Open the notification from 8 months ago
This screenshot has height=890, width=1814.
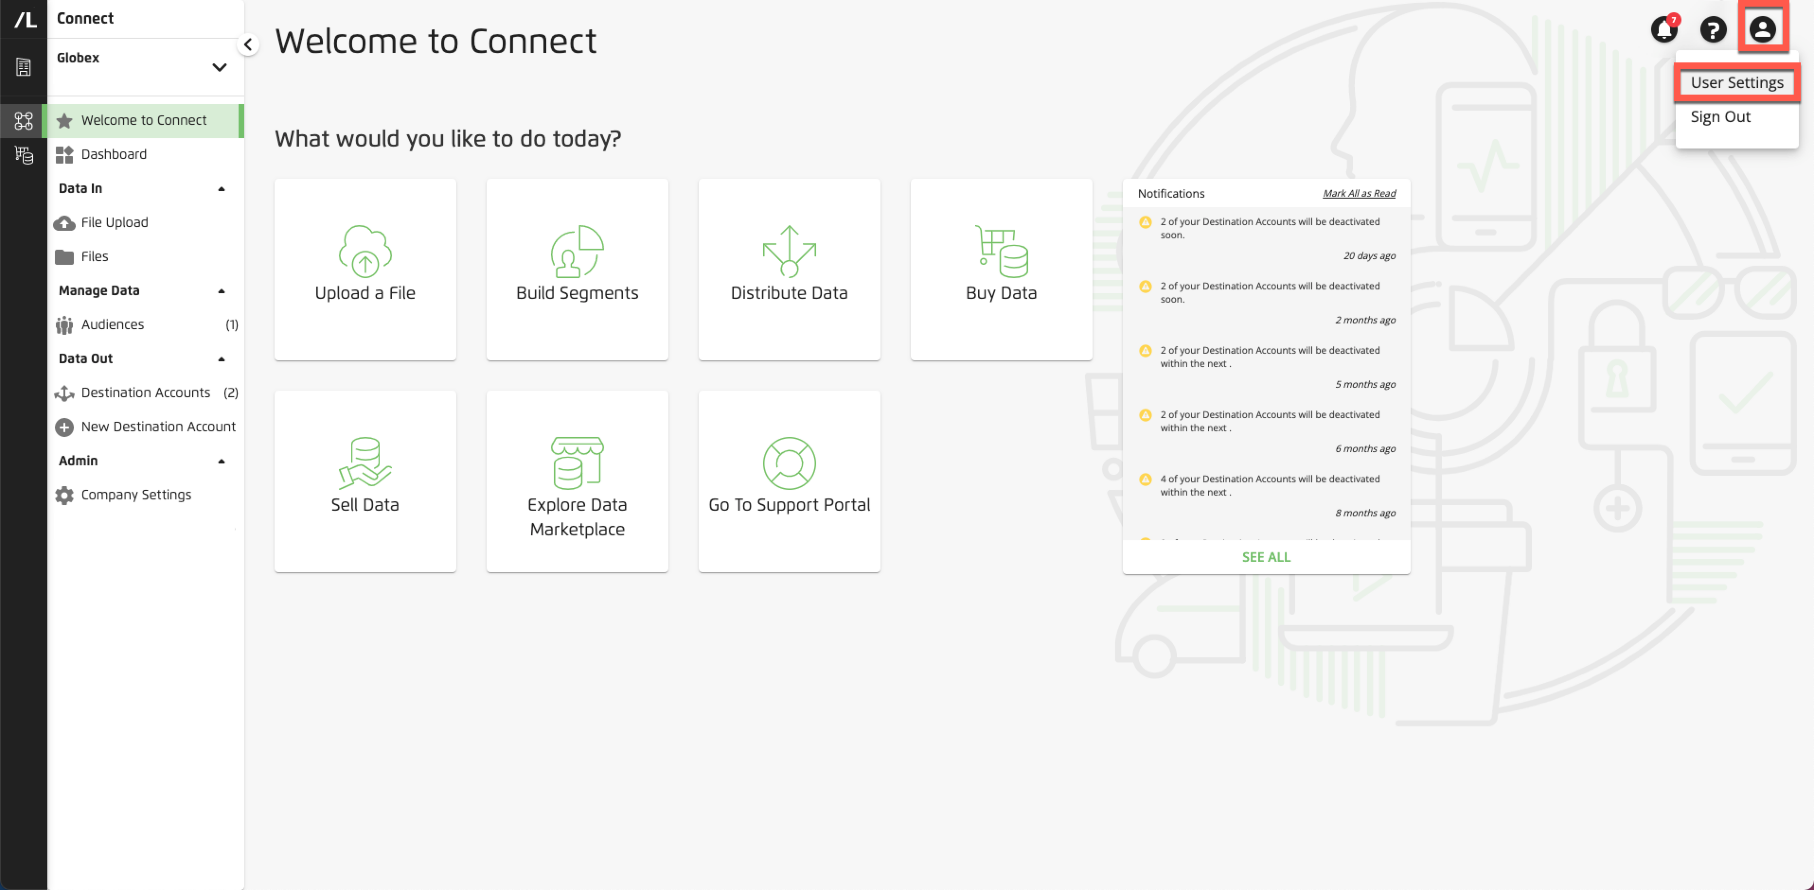coord(1266,495)
